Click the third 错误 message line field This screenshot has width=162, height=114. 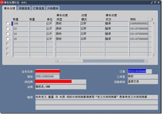(x=97, y=107)
